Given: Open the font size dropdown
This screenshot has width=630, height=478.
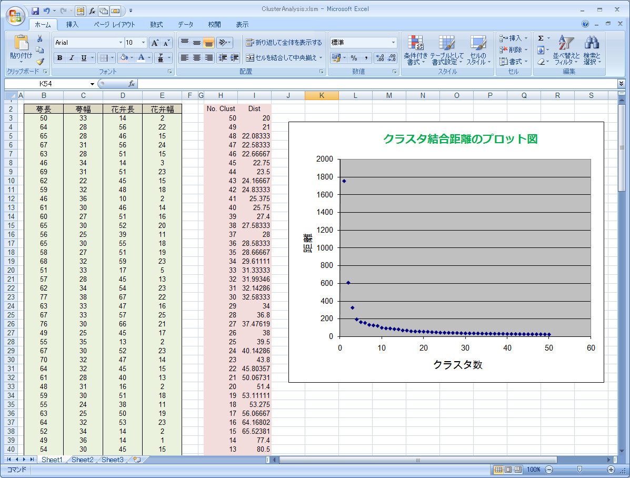Looking at the screenshot, I should coord(143,42).
